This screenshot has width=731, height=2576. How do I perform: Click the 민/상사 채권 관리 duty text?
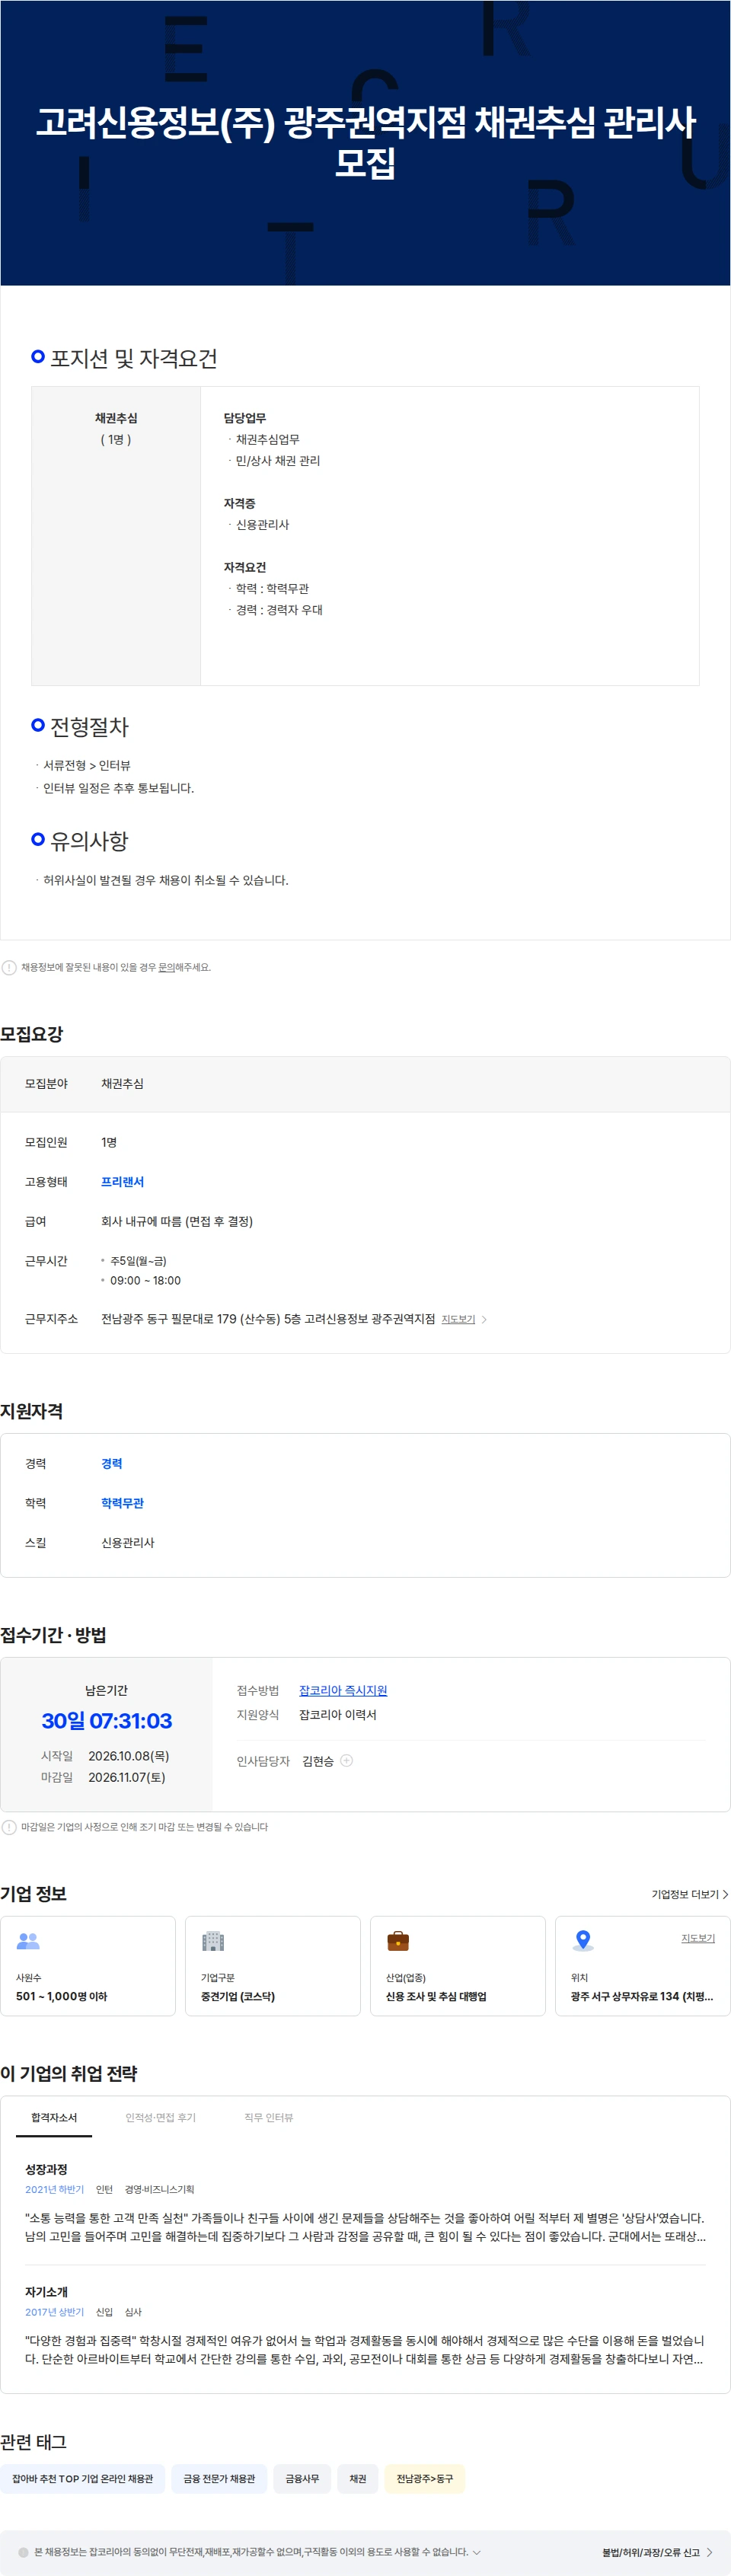[x=278, y=460]
